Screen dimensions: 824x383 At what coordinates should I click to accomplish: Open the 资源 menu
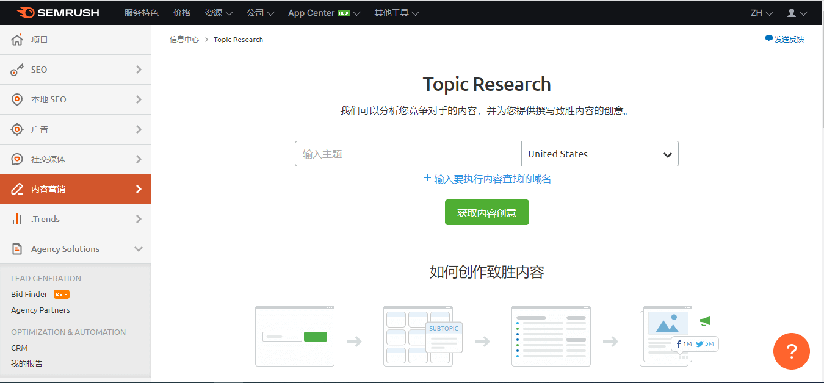[219, 13]
